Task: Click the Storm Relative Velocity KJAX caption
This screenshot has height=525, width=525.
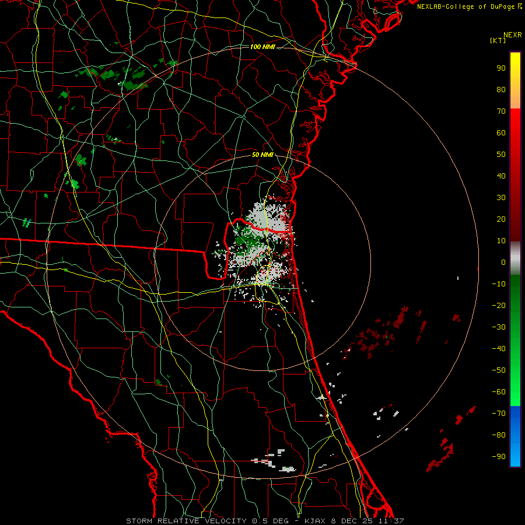Action: [x=265, y=521]
